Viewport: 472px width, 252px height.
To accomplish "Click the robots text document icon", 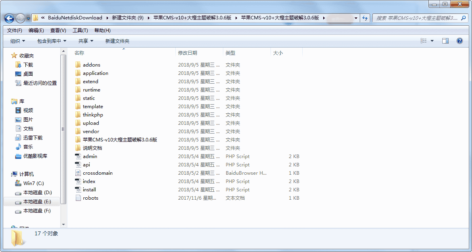I will coord(78,198).
